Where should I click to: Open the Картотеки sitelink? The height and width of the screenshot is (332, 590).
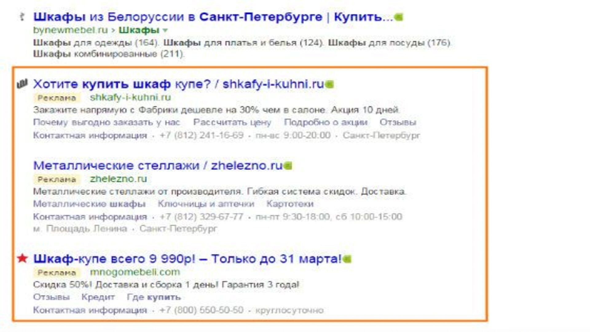point(290,204)
